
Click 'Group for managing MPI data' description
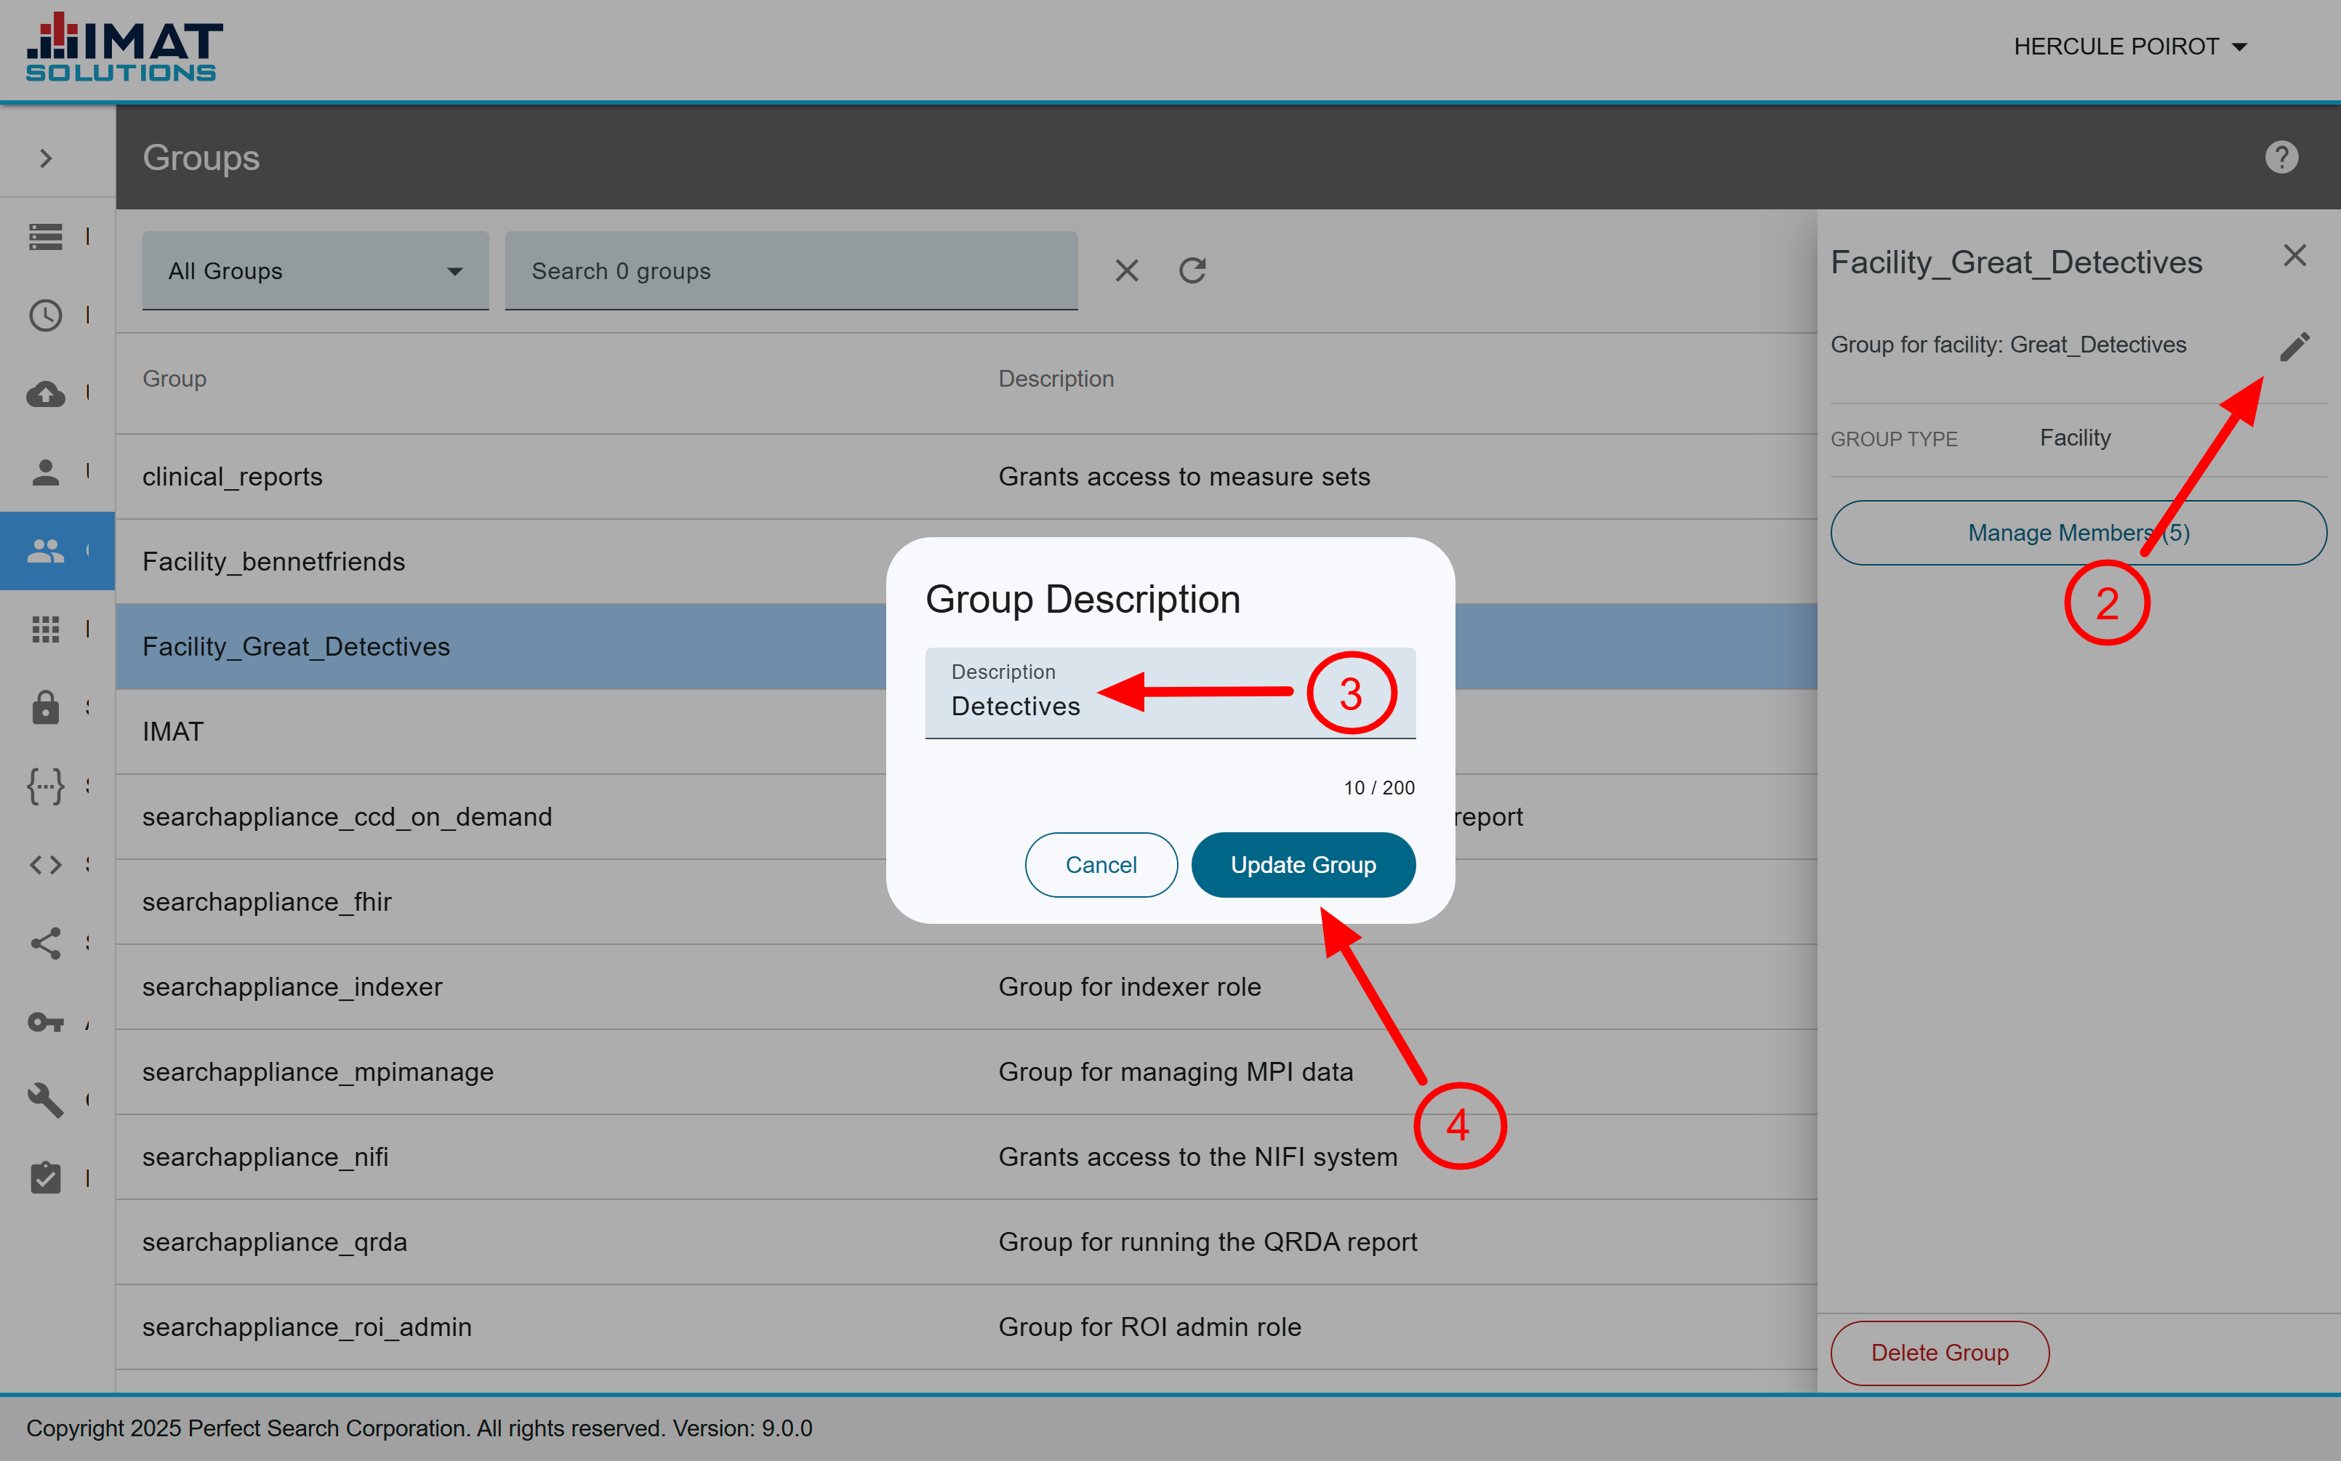point(1175,1071)
